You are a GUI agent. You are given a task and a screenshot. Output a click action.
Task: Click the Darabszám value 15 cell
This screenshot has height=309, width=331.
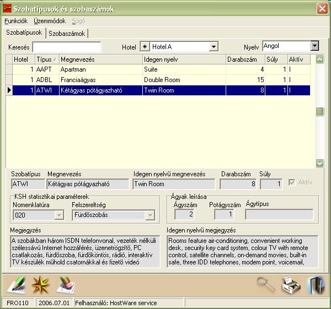point(245,80)
